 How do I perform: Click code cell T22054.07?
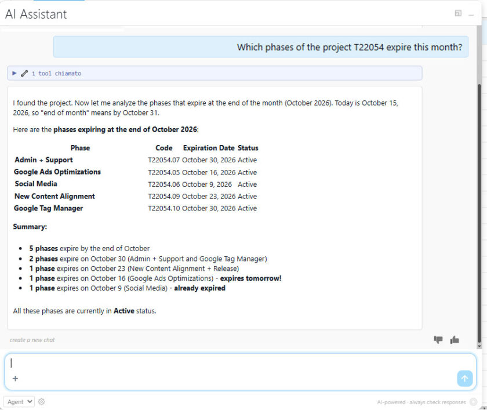pos(164,160)
